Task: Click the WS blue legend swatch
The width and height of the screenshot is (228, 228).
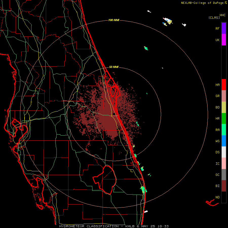Action: pos(224,141)
